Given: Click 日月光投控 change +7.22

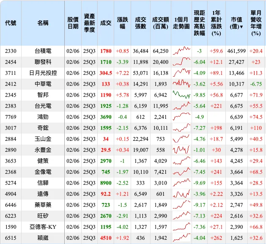Looking at the screenshot, I should coord(122,73).
